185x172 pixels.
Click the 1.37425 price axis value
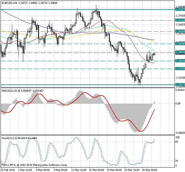pos(181,16)
